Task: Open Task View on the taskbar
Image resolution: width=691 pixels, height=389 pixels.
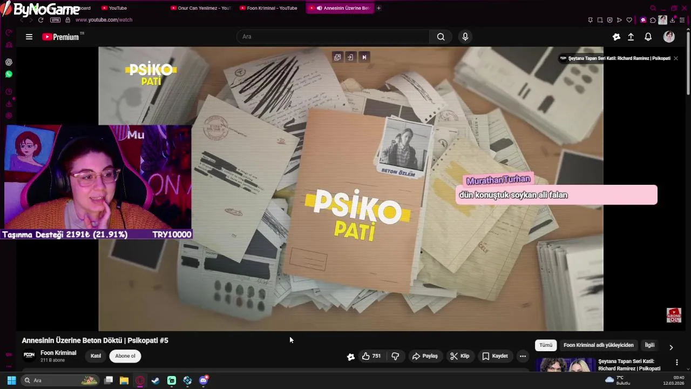Action: coord(109,380)
